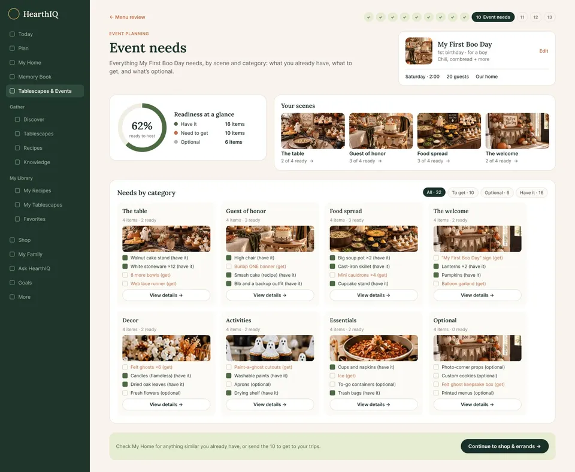
Task: Open My Tablescapes in sidebar
Action: pyautogui.click(x=43, y=205)
